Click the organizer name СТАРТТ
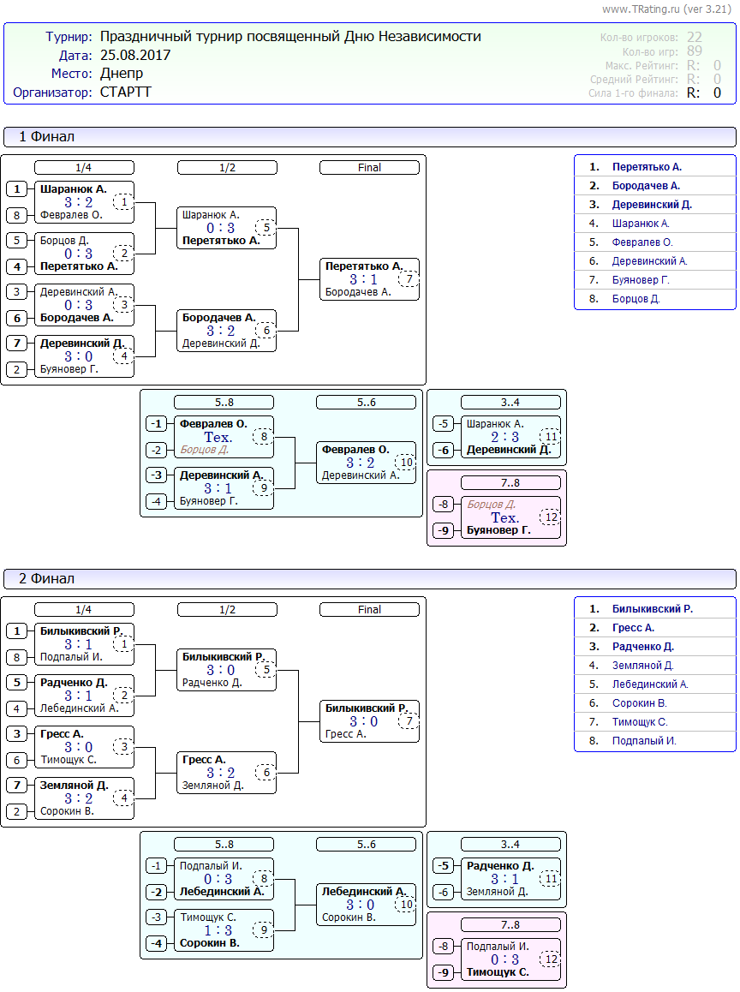The height and width of the screenshot is (992, 740). (x=125, y=92)
